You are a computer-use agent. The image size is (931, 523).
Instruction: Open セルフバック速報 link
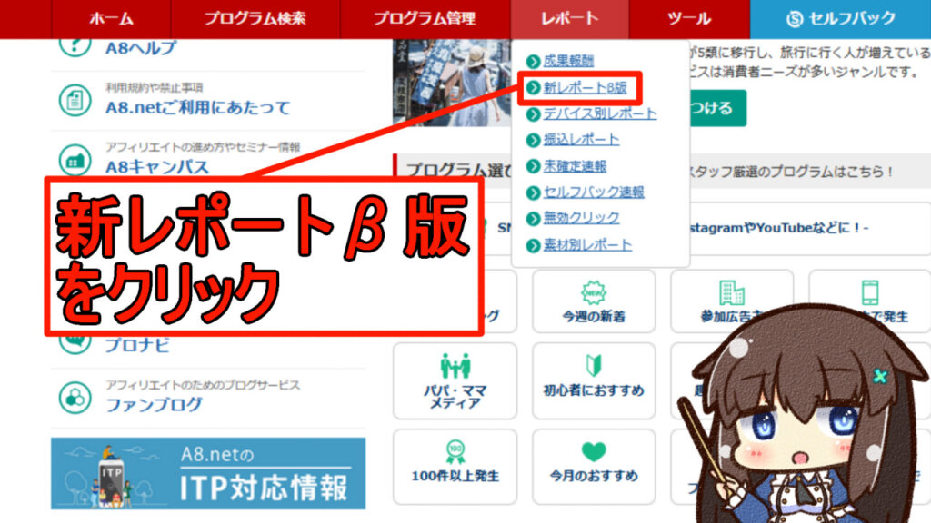click(x=594, y=192)
